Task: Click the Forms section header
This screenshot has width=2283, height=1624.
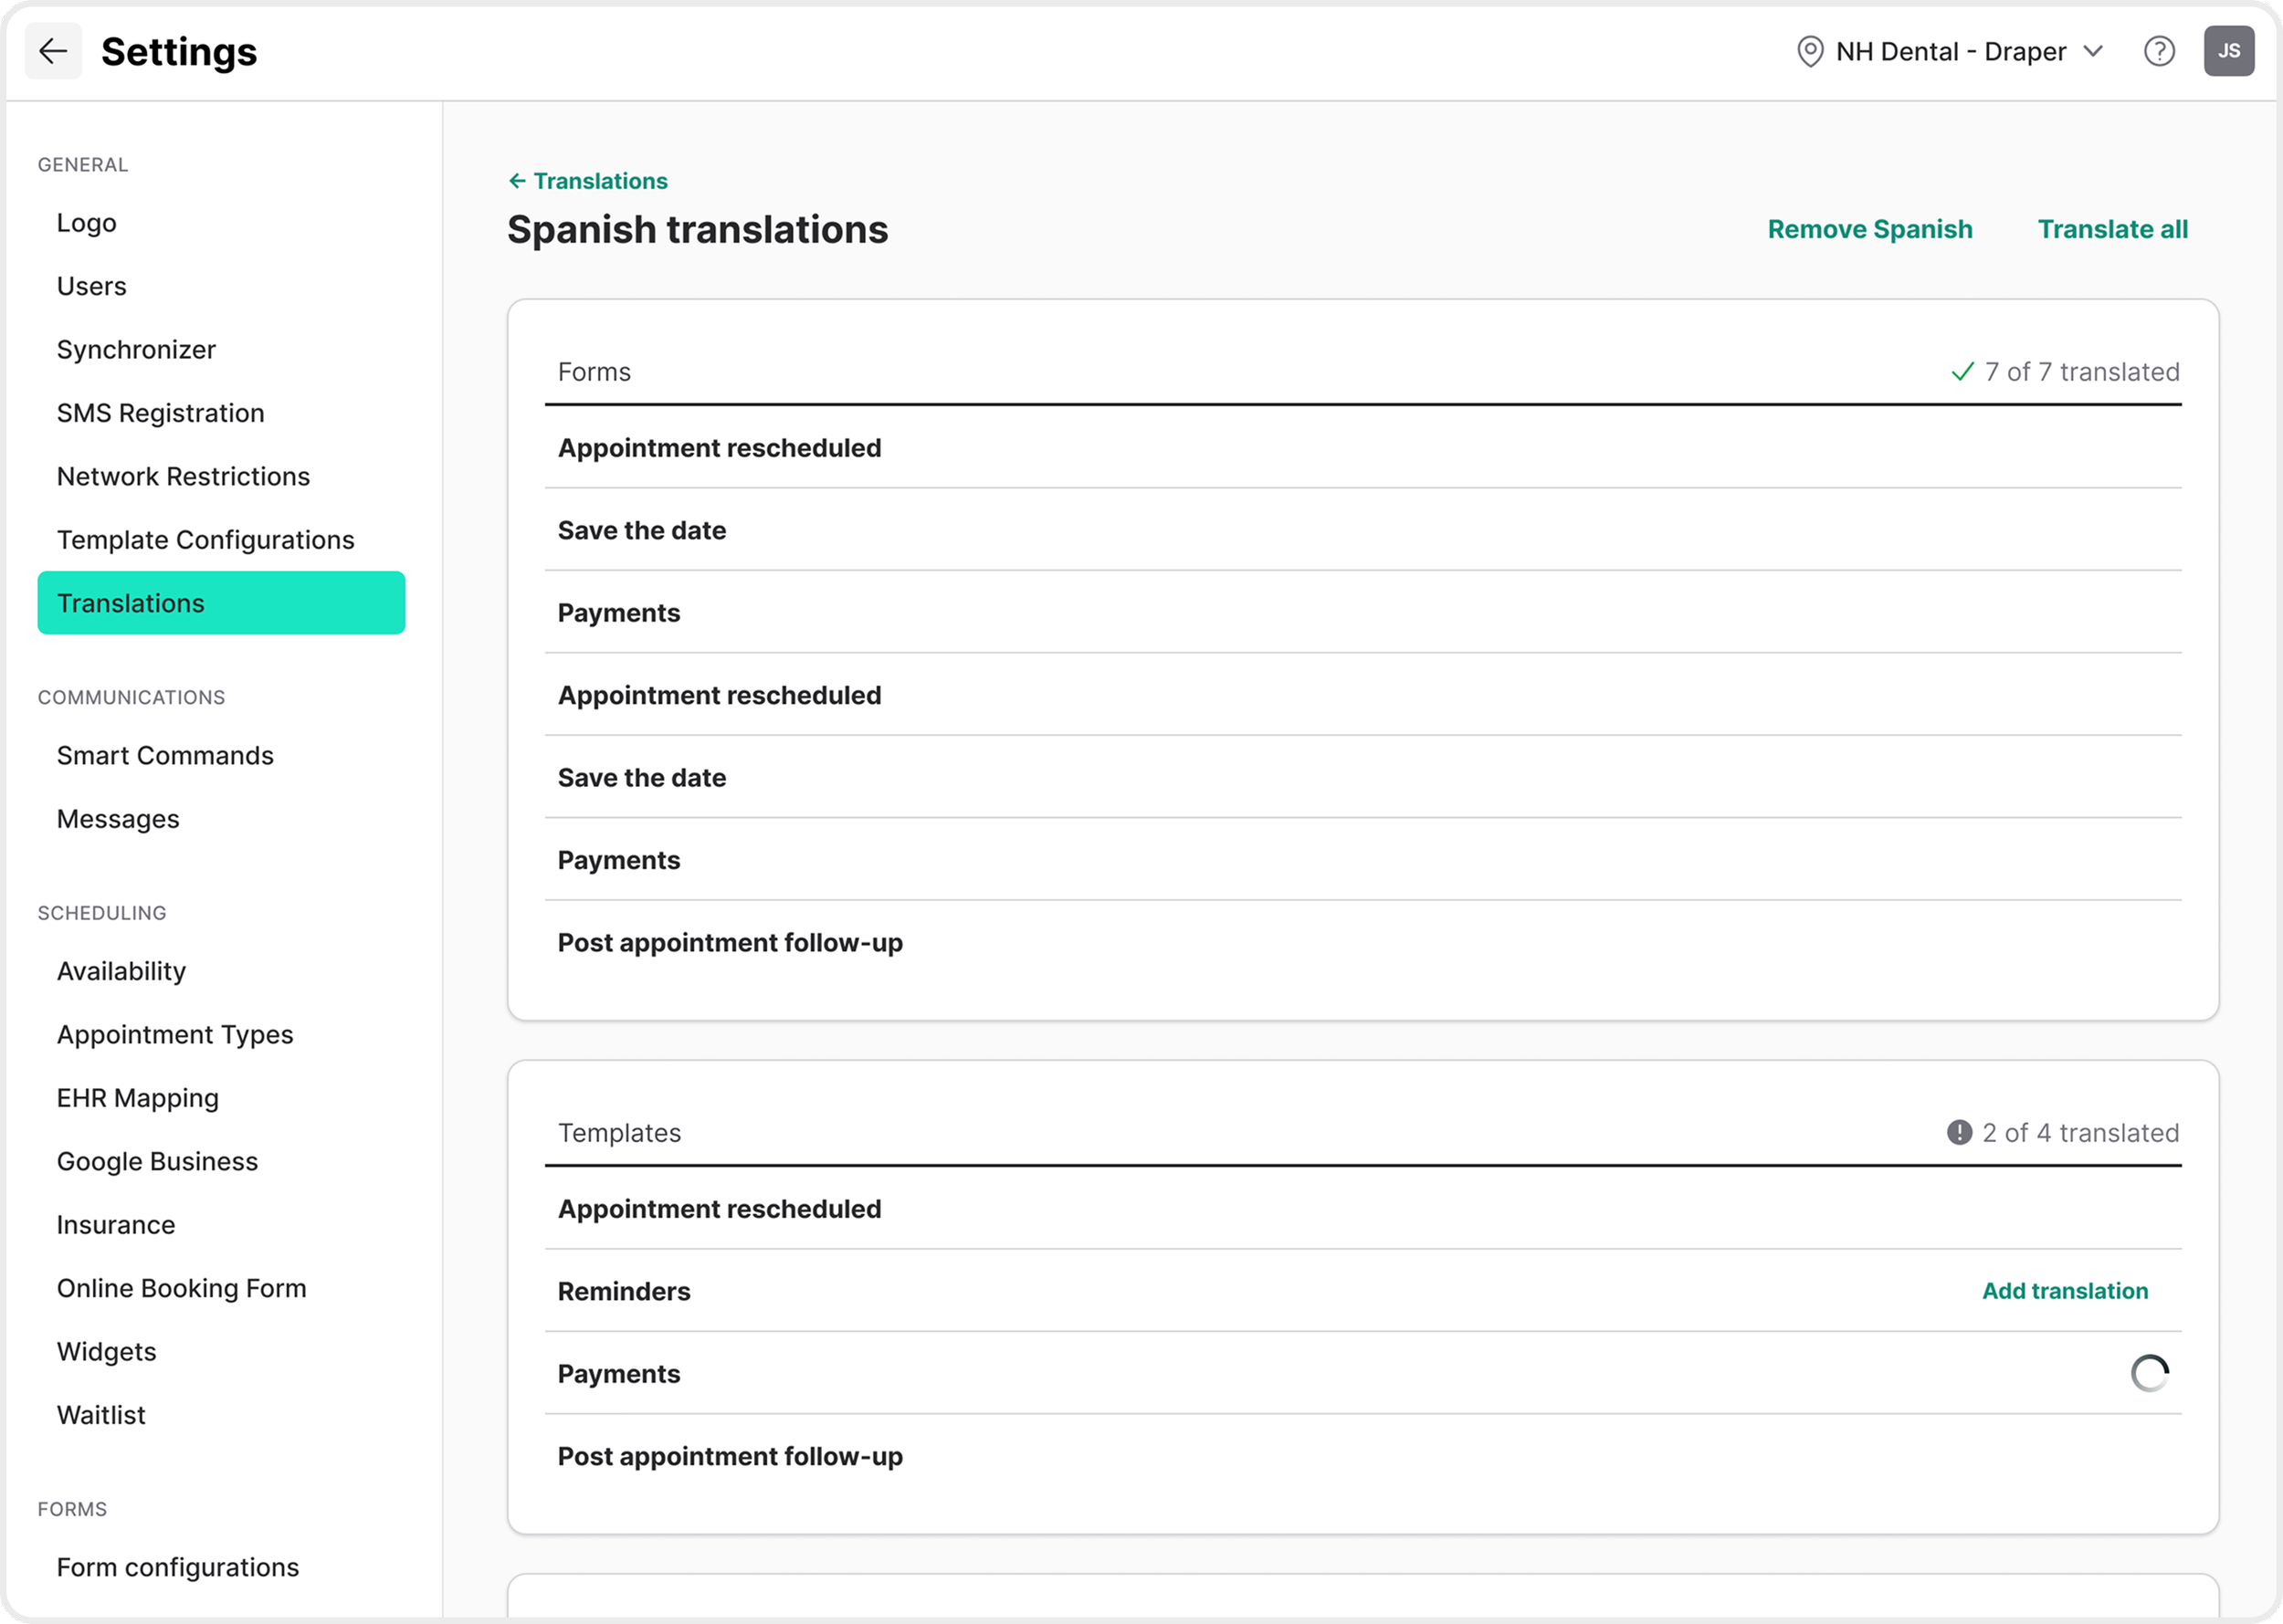Action: (x=594, y=372)
